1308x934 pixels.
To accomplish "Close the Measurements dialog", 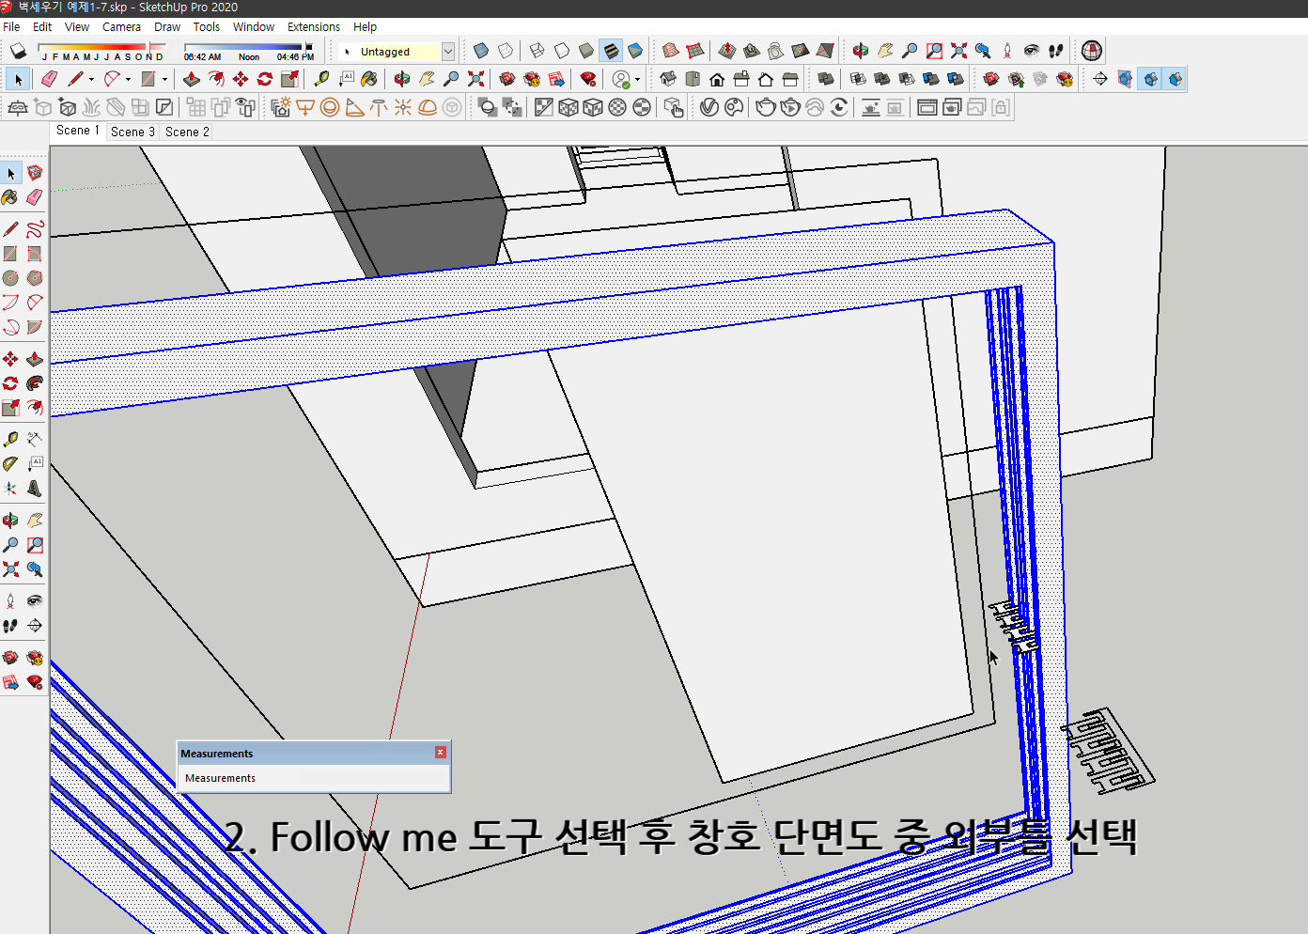I will [x=440, y=752].
